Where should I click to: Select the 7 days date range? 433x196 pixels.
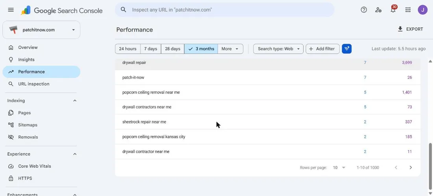(x=150, y=49)
